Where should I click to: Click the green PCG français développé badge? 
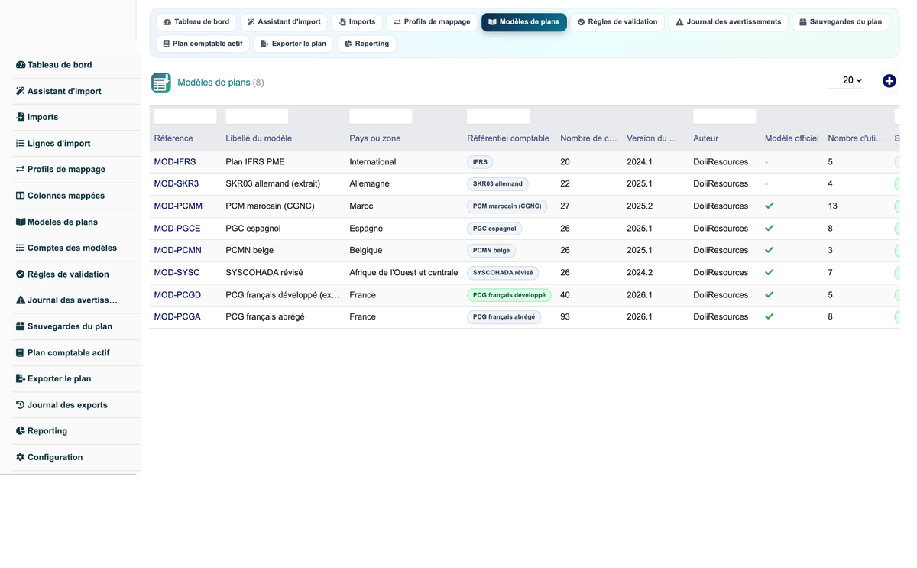[509, 295]
